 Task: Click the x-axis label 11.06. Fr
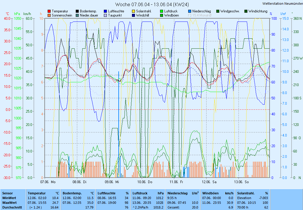point(176,182)
